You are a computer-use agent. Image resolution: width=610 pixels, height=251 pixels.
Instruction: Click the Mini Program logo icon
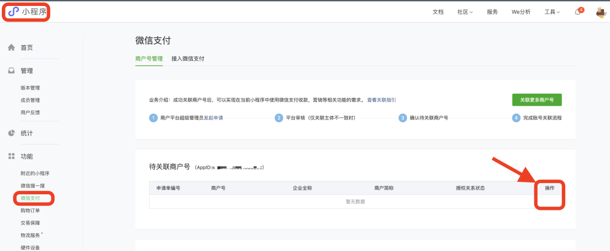14,12
